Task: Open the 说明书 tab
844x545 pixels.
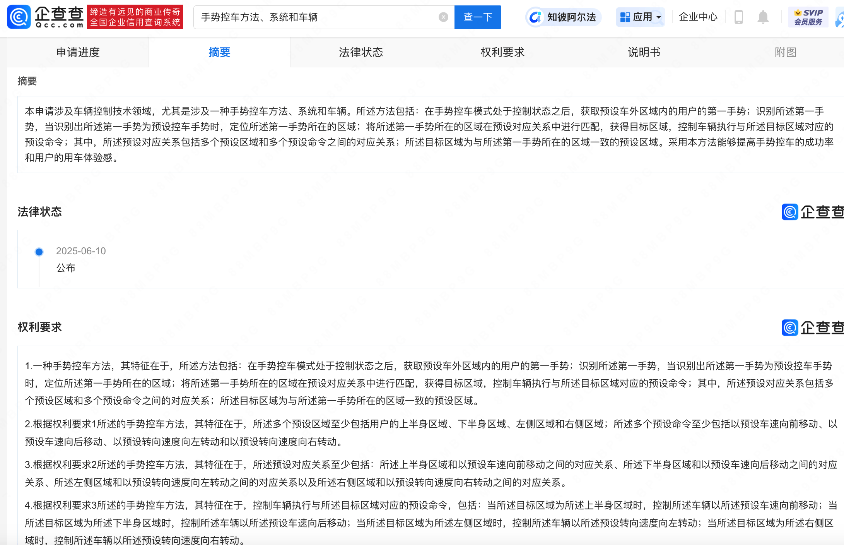Action: pos(644,52)
